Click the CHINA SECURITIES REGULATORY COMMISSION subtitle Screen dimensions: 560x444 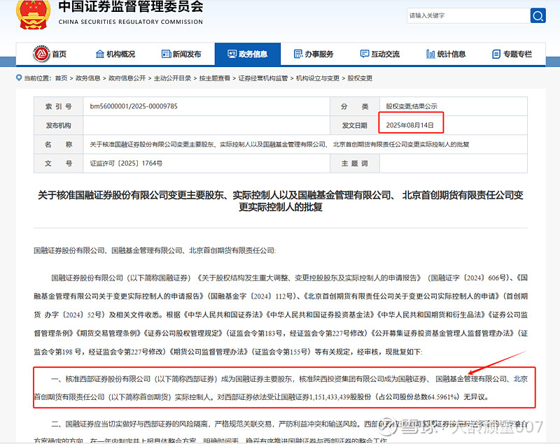(x=131, y=22)
